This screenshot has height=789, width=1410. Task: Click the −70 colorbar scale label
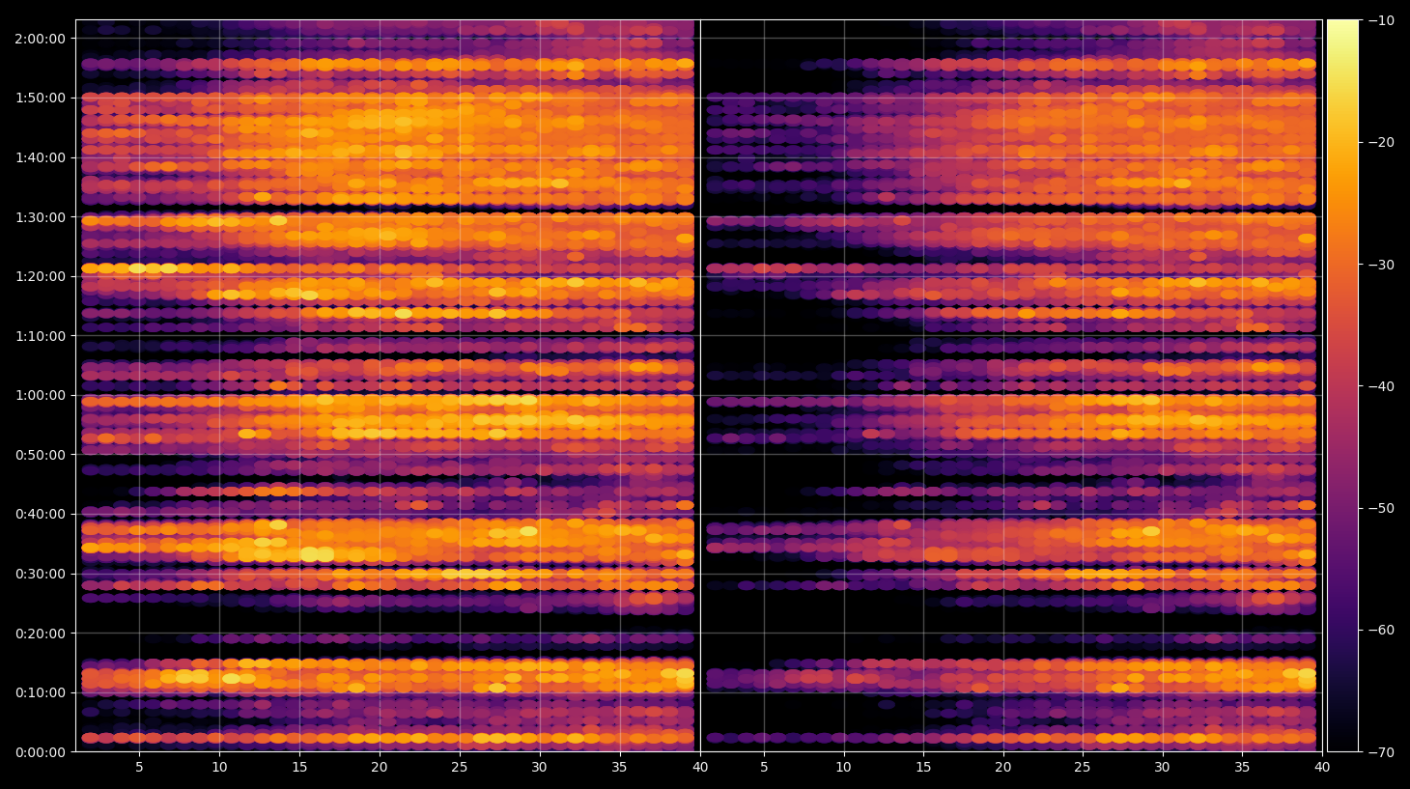pos(1380,751)
